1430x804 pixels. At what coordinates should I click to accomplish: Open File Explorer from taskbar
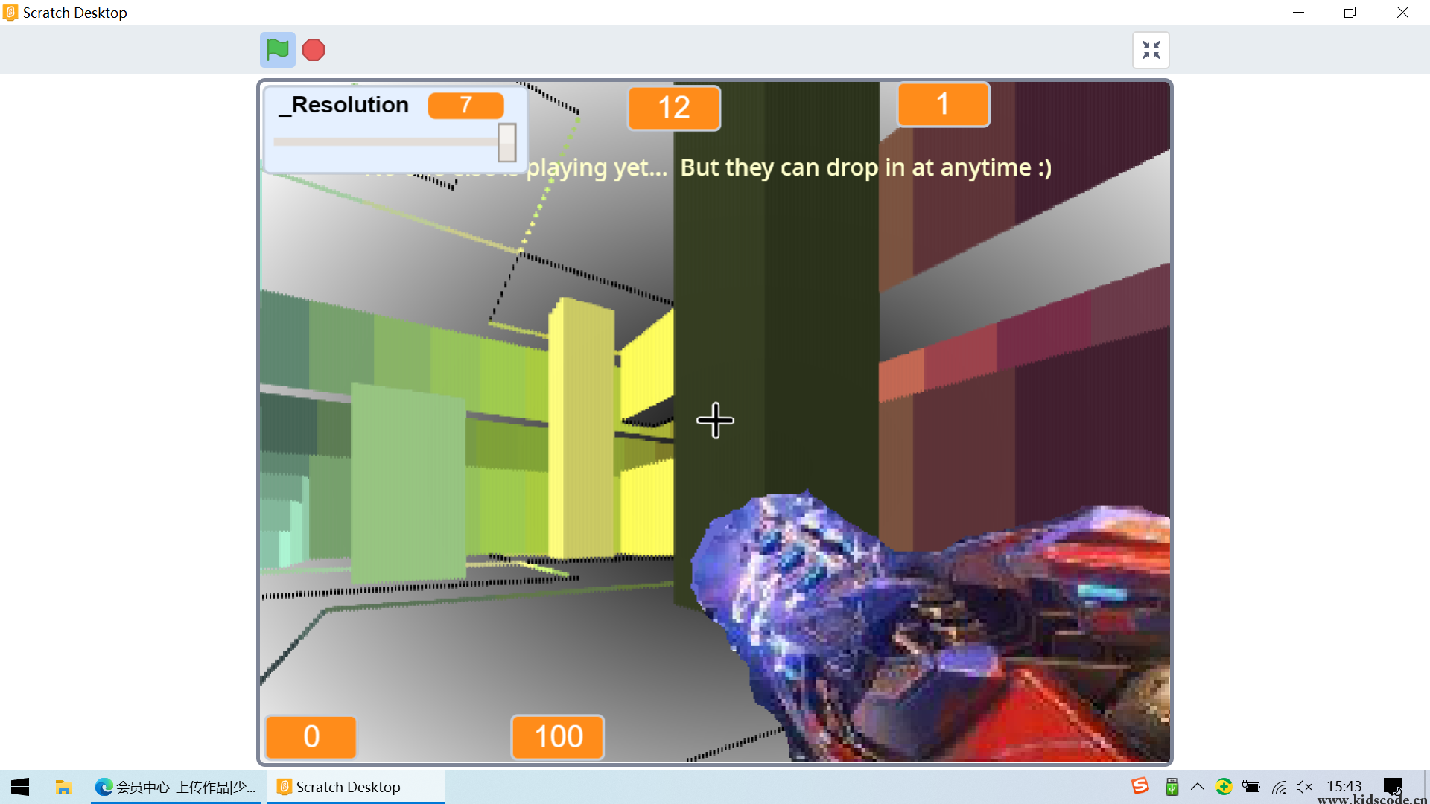63,787
